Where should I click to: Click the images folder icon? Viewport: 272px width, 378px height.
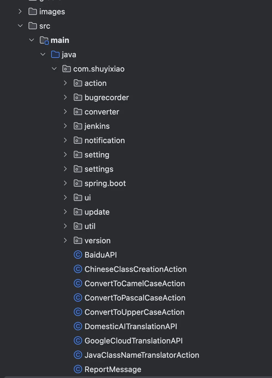pos(33,12)
